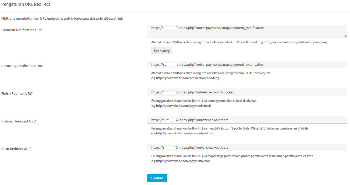The image size is (350, 185).
Task: Click the Payment Notification textarea resize handle
Action: 346,35
